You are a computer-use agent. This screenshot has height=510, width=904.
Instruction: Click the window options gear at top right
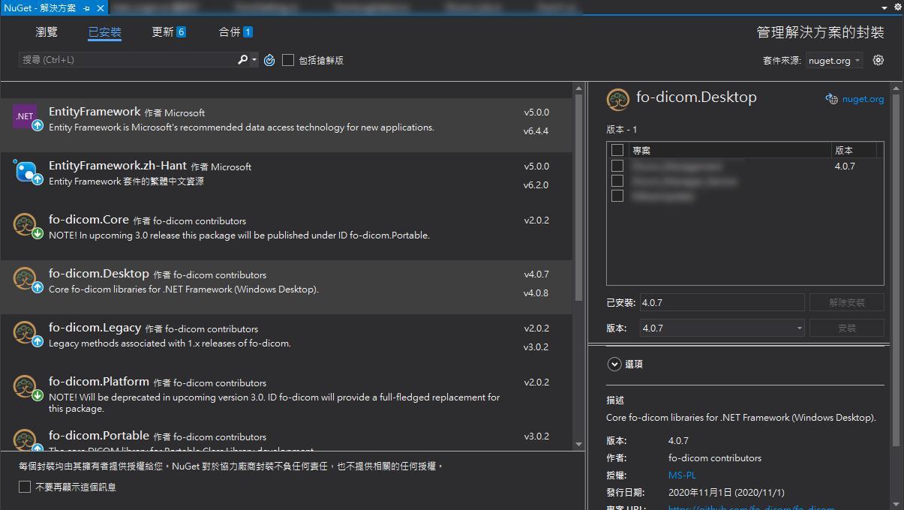(898, 7)
